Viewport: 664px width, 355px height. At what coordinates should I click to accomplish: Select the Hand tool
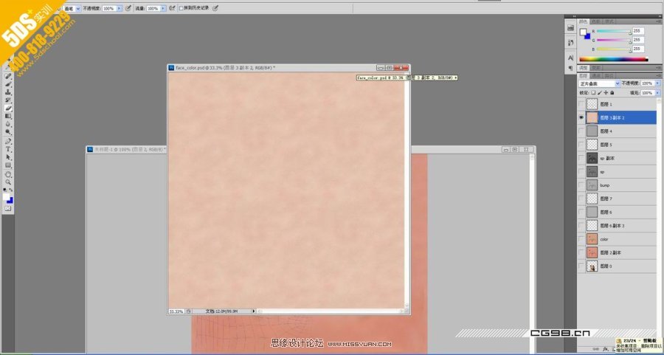(8, 173)
